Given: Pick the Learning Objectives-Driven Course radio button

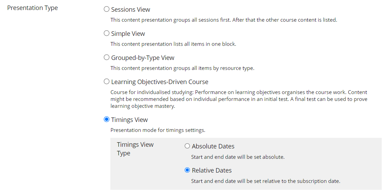Looking at the screenshot, I should (x=107, y=82).
